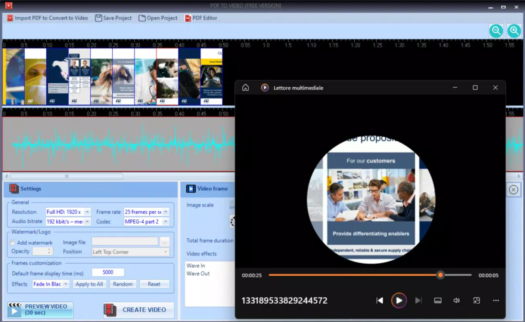
Task: Select the yellow masked face slide thumbnail
Action: (35, 76)
